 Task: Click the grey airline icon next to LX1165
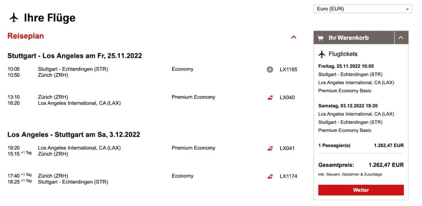[270, 69]
